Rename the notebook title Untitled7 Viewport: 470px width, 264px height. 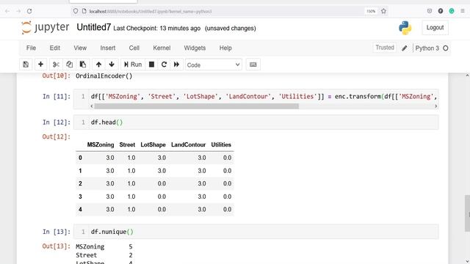coord(93,27)
